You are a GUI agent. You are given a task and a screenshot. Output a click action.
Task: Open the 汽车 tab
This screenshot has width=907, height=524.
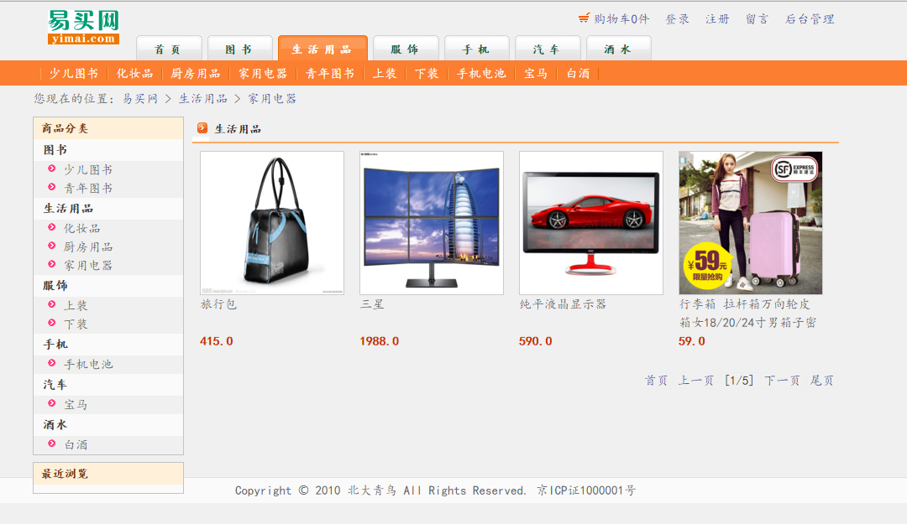click(x=548, y=49)
